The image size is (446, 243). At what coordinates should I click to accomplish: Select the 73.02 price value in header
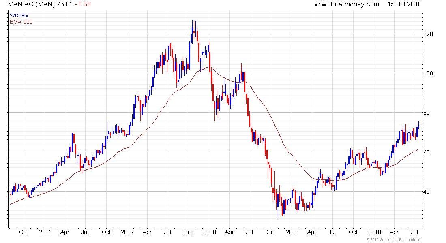65,4
